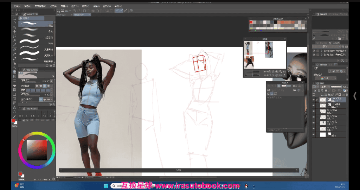Toggle visibility of the bottom Paper layer
Image resolution: width=360 pixels, height=190 pixels.
[314, 135]
